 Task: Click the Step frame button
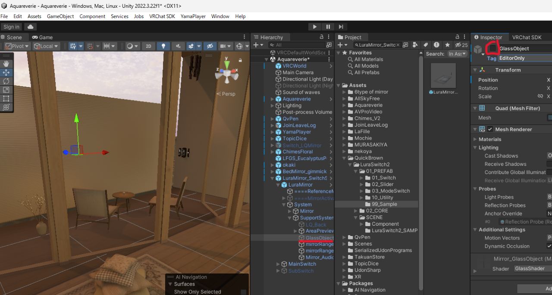[x=341, y=27]
